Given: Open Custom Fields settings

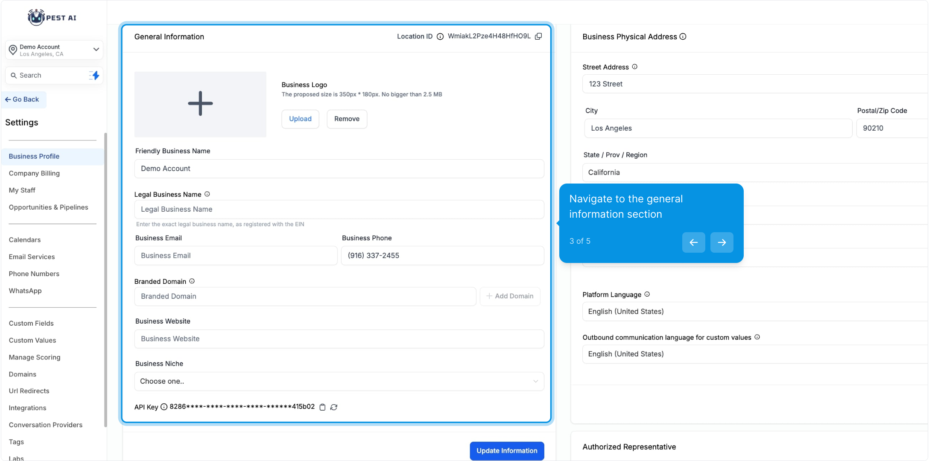Looking at the screenshot, I should click(31, 324).
